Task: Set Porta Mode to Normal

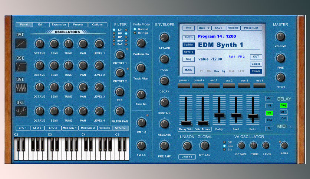Action: (x=135, y=29)
